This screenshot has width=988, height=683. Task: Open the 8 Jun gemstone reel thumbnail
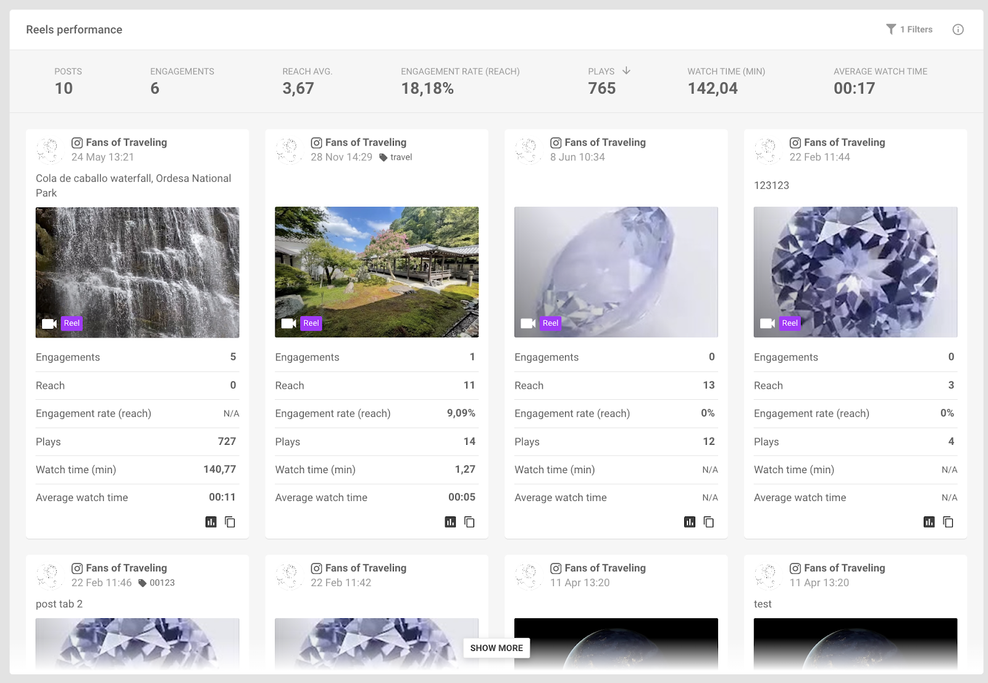(616, 272)
